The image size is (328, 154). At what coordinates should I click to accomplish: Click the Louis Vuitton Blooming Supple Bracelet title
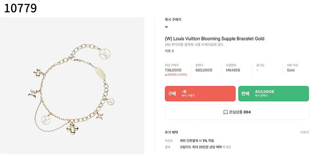pyautogui.click(x=214, y=38)
